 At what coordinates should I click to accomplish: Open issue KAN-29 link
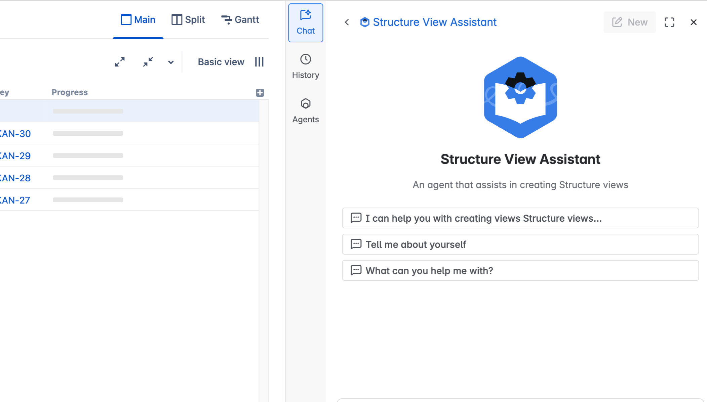click(x=15, y=156)
